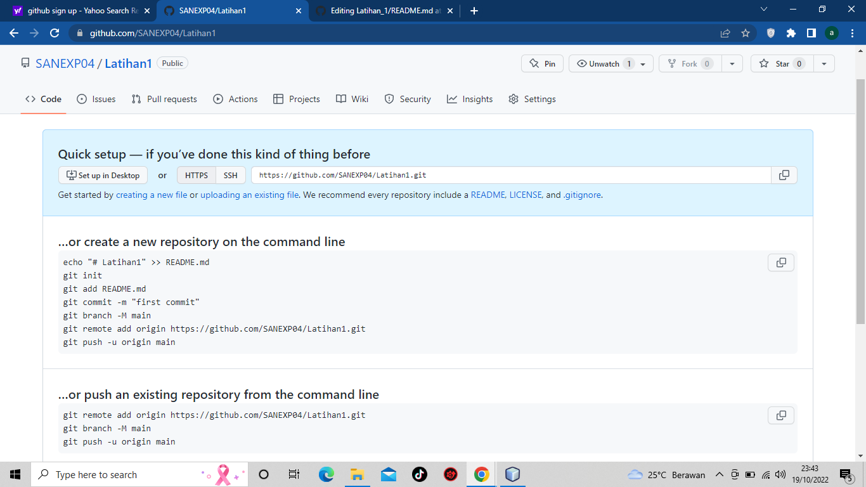The width and height of the screenshot is (866, 487).
Task: Open the Chrome three-dot menu
Action: point(853,33)
